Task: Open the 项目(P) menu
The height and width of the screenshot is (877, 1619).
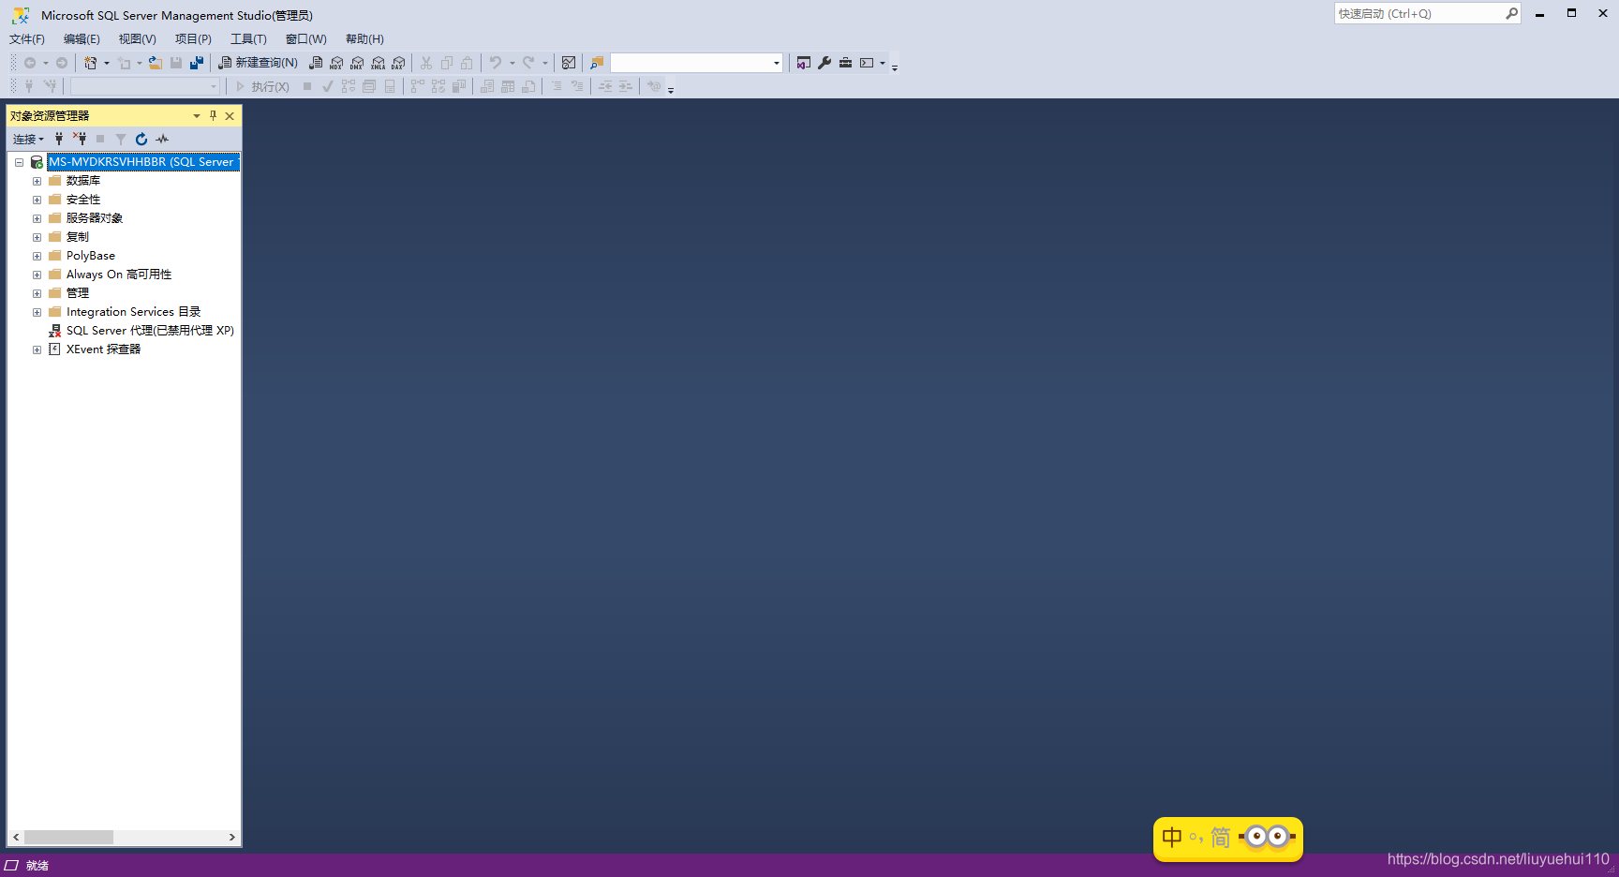Action: [193, 38]
